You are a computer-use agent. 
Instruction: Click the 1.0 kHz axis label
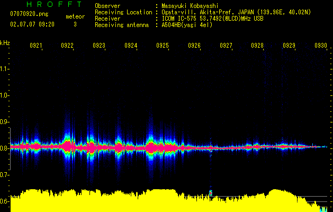(x=4, y=95)
